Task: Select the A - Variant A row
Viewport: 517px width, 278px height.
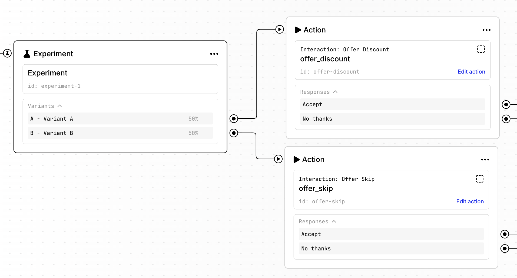Action: tap(120, 119)
